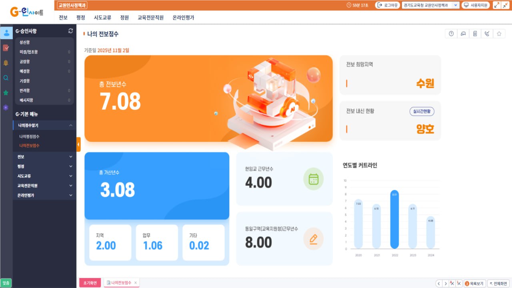Click the magnifier search icon in sidebar
This screenshot has height=288, width=512.
[6, 78]
